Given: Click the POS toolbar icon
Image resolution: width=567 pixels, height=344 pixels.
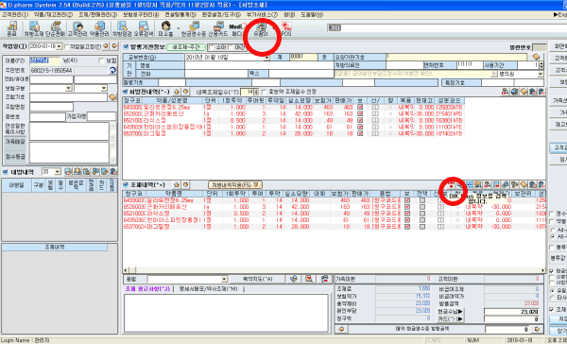Looking at the screenshot, I should pos(286,28).
